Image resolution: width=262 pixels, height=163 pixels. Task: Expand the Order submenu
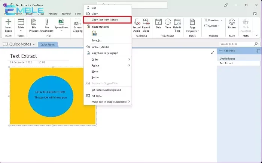coord(108,59)
